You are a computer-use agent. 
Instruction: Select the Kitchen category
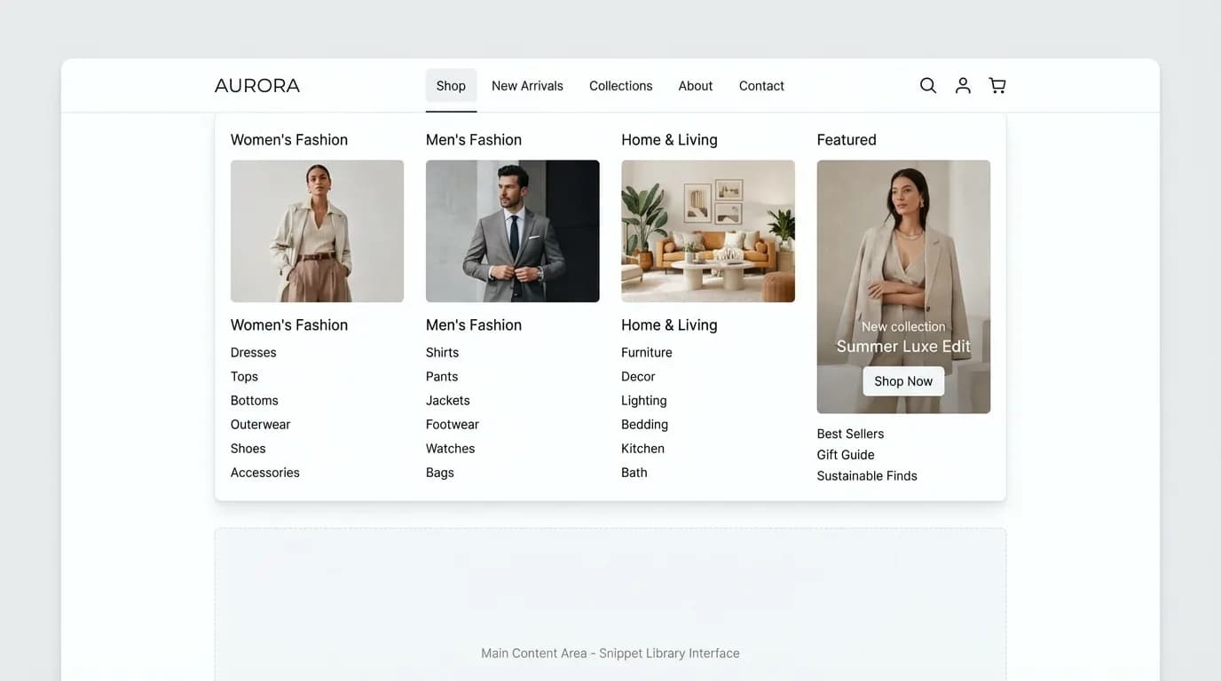click(643, 449)
